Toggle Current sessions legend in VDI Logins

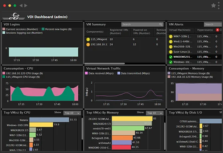pos(20,29)
